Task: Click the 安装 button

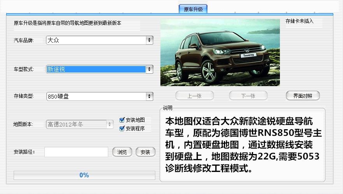Action: (x=146, y=152)
